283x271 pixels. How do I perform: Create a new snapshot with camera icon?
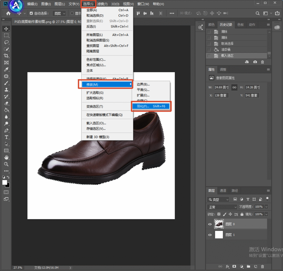pos(255,62)
